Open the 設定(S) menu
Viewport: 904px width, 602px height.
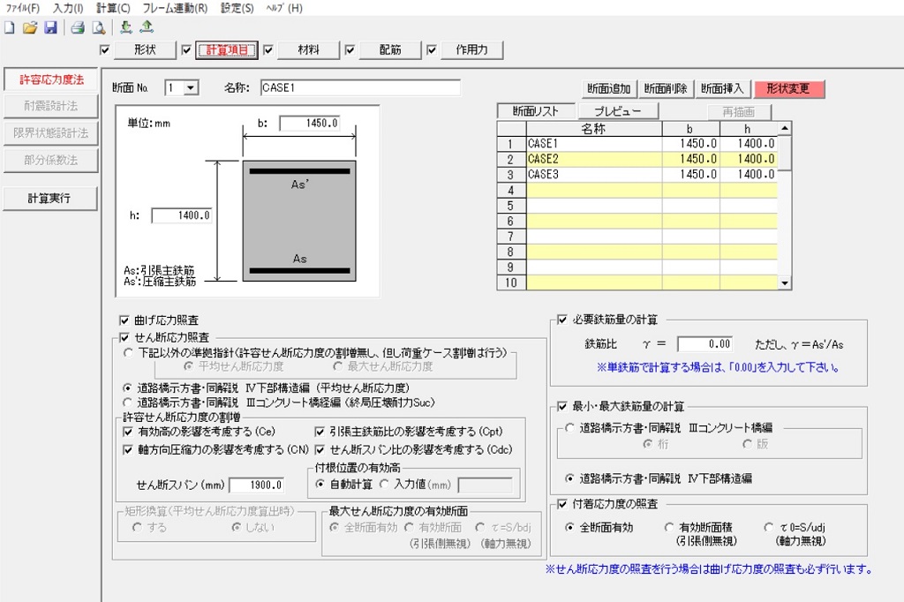[x=237, y=8]
